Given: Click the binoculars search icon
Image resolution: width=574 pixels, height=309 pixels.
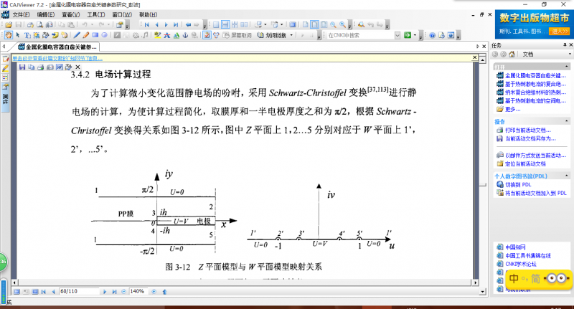Looking at the screenshot, I should [361, 25].
